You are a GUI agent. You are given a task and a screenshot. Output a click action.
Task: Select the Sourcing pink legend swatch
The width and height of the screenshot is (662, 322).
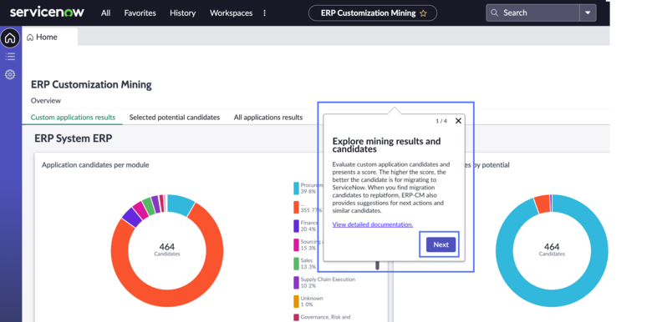(297, 245)
